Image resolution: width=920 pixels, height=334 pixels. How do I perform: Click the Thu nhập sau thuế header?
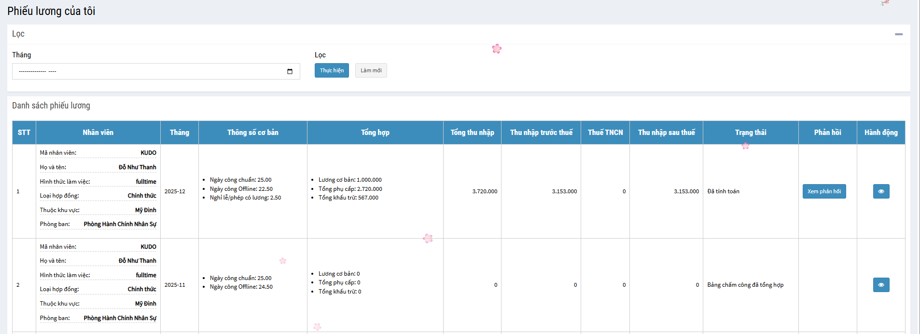pyautogui.click(x=666, y=133)
